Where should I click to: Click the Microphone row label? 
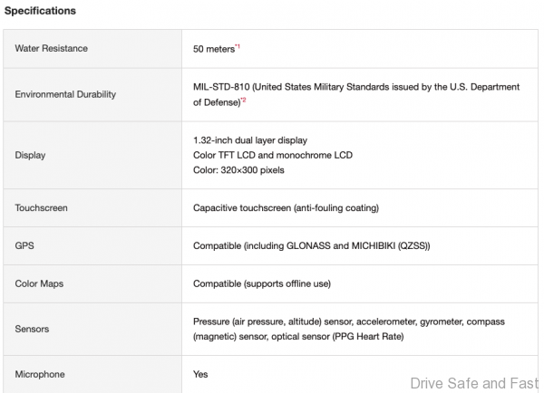[x=40, y=374]
